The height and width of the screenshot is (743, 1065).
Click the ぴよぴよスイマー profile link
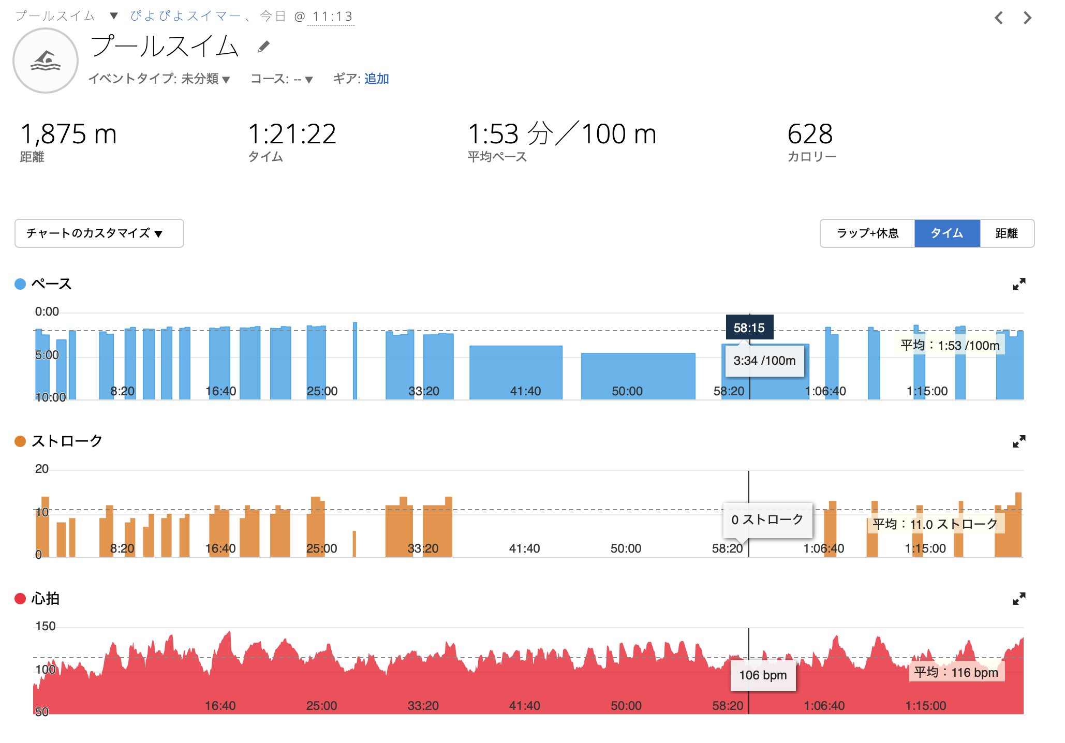[x=186, y=16]
